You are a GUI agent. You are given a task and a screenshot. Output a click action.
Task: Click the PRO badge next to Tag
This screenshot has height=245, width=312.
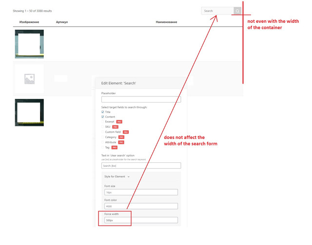coord(115,147)
